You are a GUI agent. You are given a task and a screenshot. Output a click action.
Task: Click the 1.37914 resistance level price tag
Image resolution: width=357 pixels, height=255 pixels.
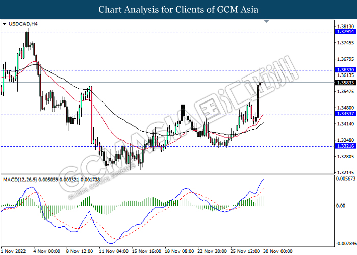(345, 32)
